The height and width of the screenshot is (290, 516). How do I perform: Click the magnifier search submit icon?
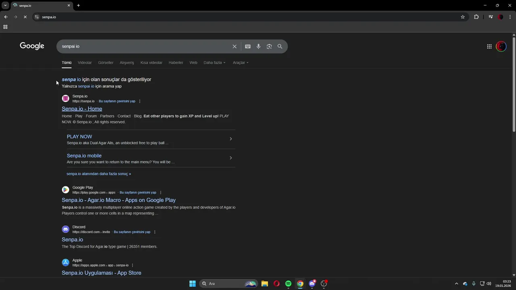[x=280, y=46]
